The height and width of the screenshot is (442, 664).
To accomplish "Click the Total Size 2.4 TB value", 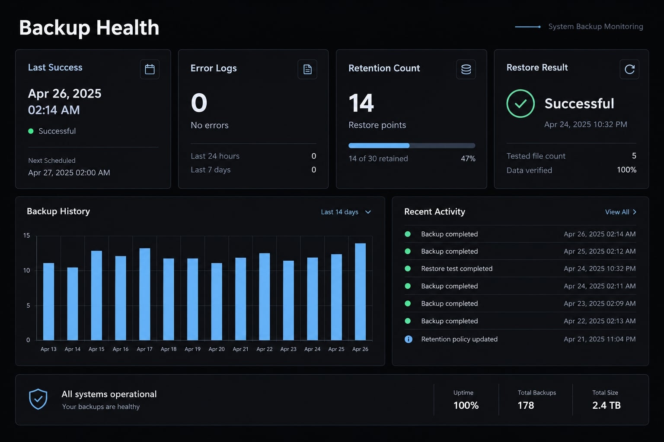I will tap(606, 405).
